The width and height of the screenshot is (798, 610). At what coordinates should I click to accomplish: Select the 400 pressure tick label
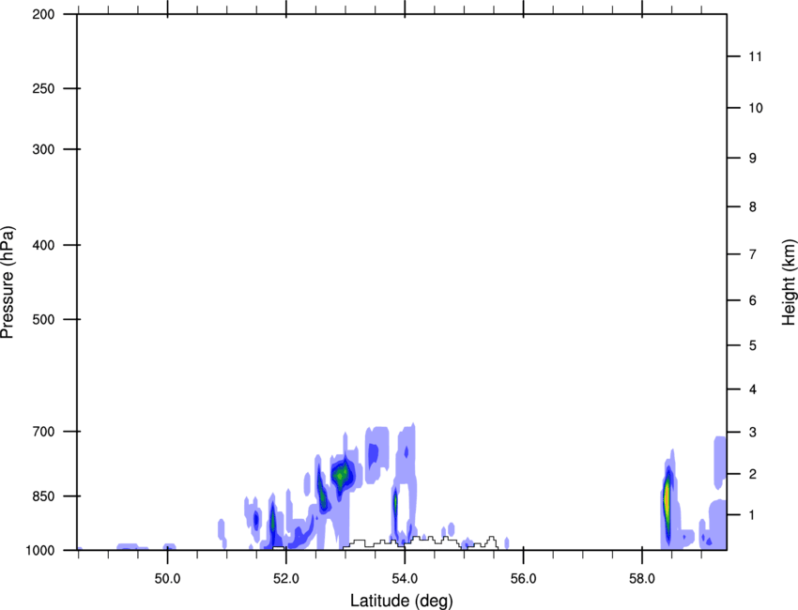43,245
